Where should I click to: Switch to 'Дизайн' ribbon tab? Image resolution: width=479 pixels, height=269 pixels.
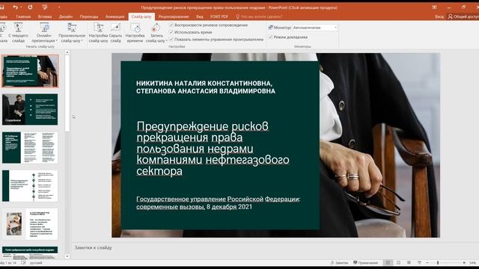click(66, 16)
